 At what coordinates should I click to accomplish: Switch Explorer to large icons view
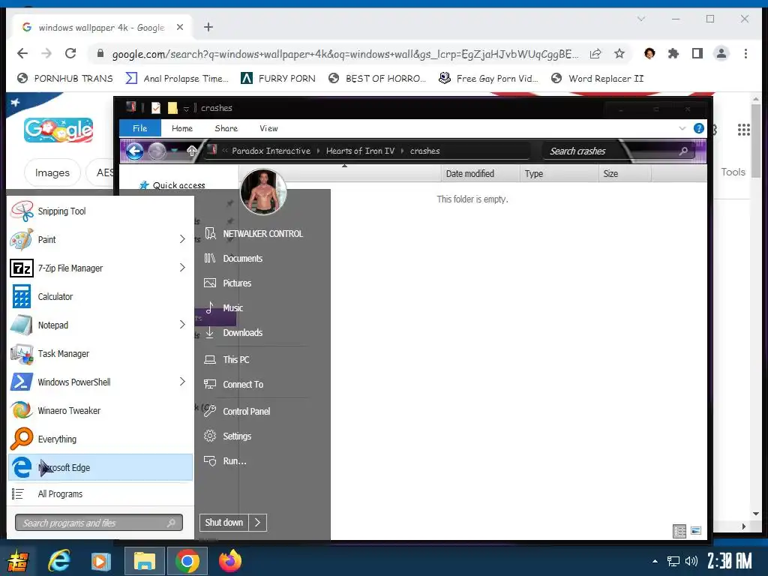click(696, 530)
